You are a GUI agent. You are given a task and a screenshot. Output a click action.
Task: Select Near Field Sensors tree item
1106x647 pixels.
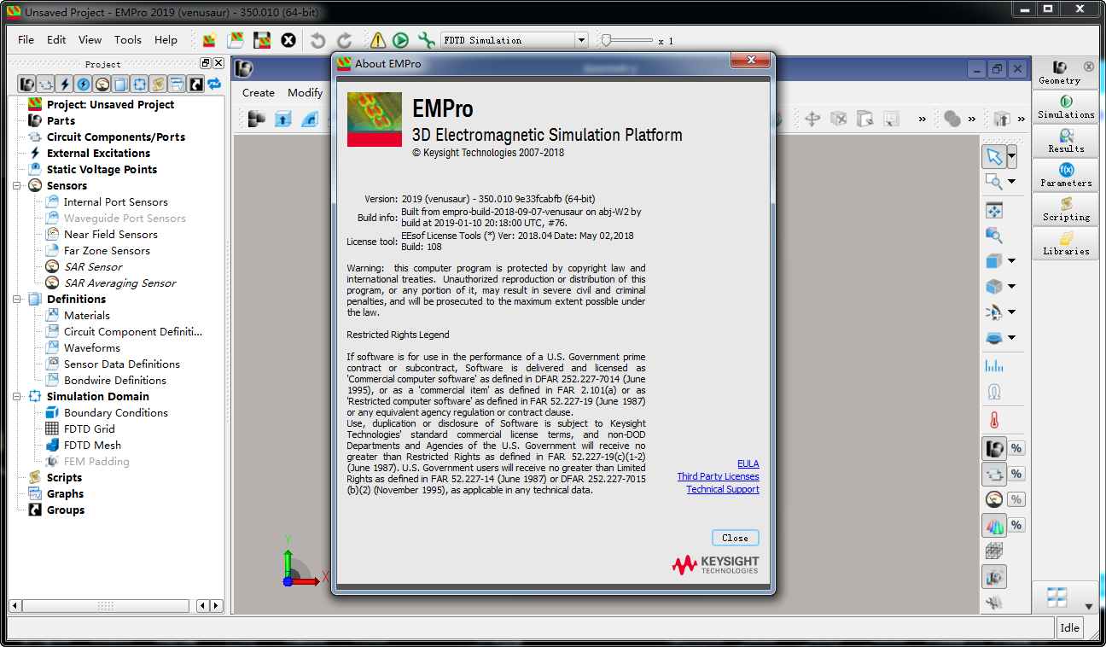tap(111, 234)
